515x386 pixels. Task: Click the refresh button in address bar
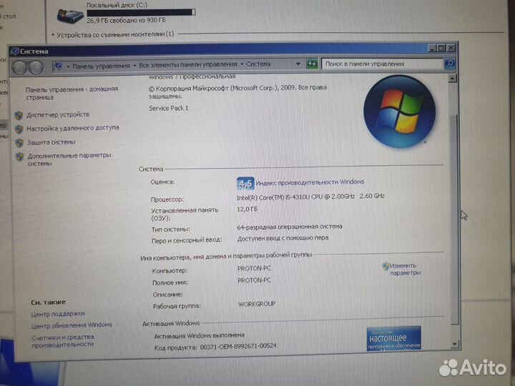(312, 64)
